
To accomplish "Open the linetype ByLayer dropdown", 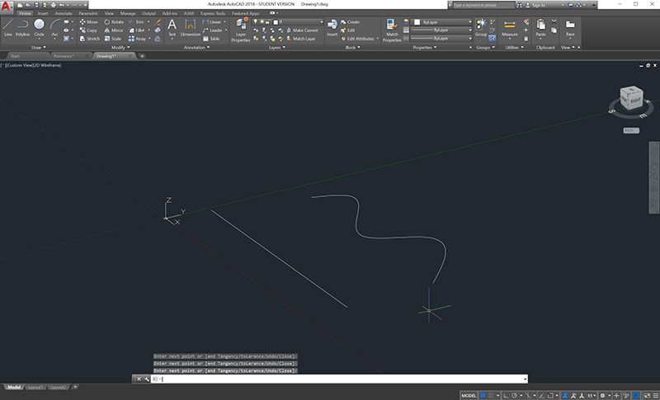I will coord(442,39).
